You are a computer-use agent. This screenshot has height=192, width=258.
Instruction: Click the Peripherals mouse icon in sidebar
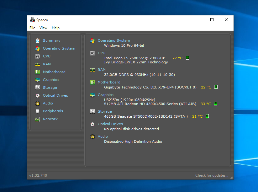(x=38, y=111)
